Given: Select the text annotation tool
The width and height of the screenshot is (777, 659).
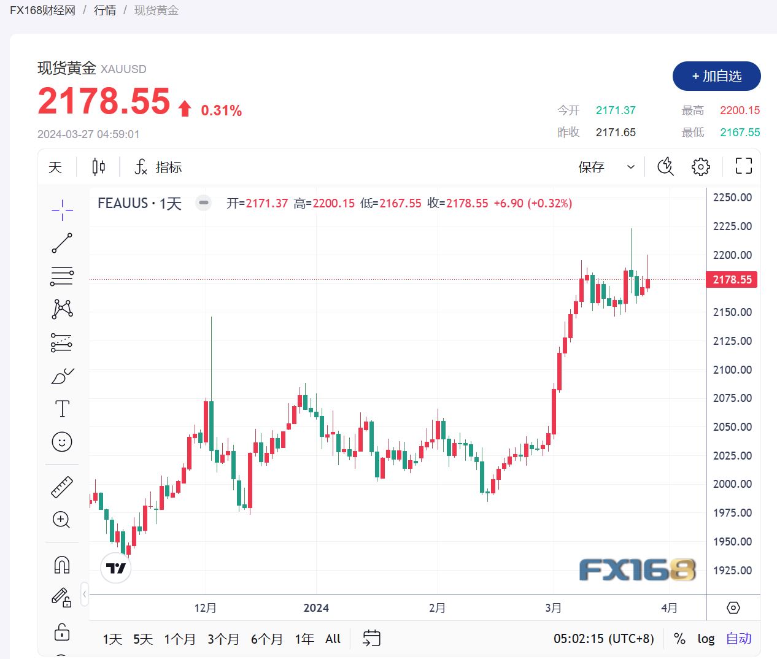Looking at the screenshot, I should [61, 407].
